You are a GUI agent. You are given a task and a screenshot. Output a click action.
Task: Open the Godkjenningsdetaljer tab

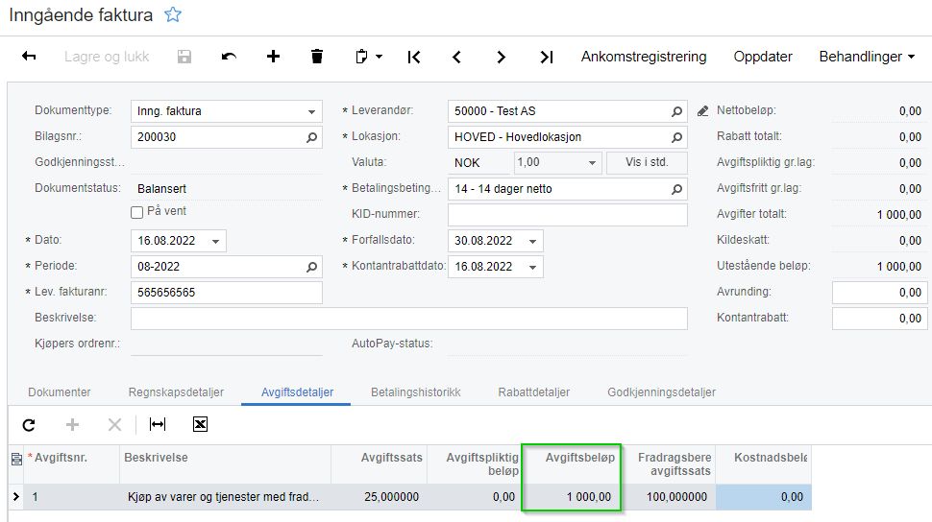point(661,391)
